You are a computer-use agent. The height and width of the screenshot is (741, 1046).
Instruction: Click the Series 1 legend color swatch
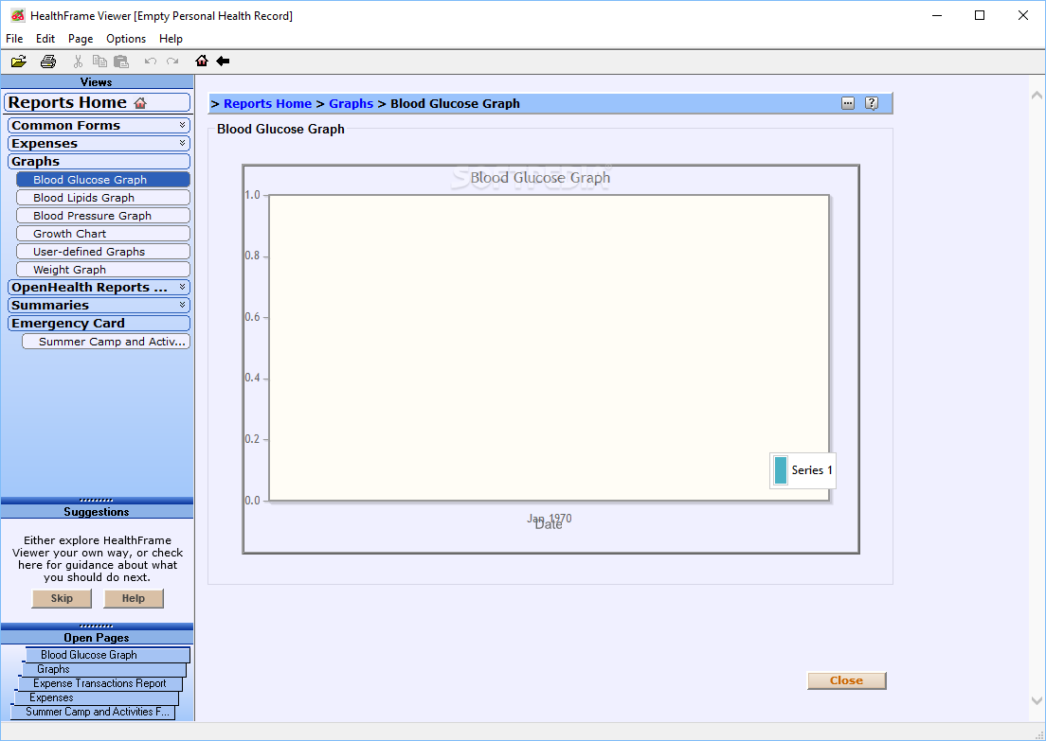tap(781, 470)
